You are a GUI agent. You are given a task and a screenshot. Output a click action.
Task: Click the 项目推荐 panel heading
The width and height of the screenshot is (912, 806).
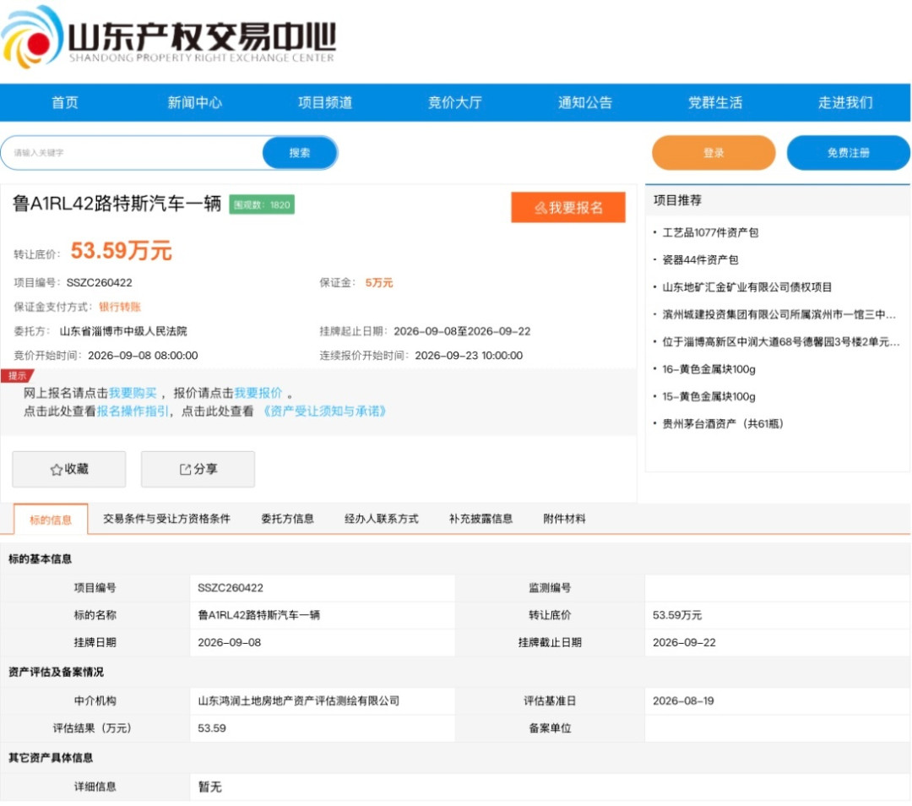pyautogui.click(x=677, y=200)
